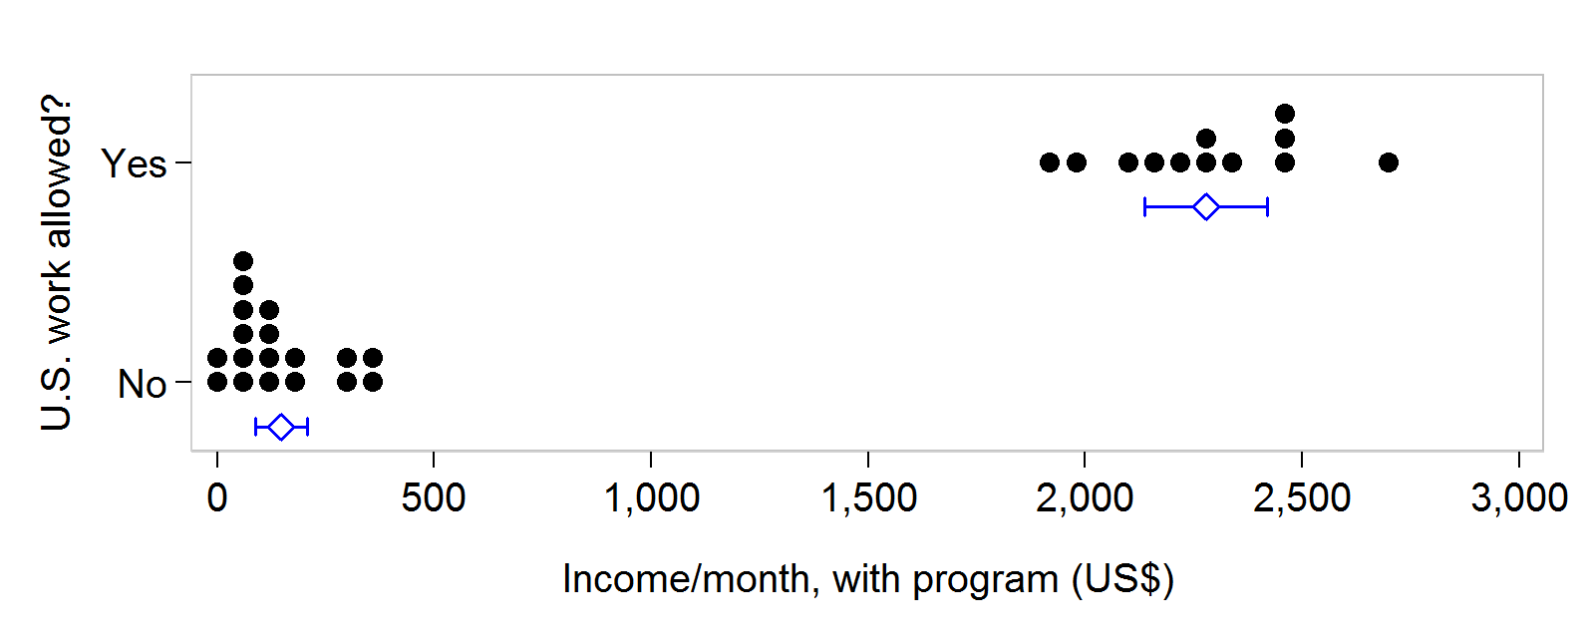The width and height of the screenshot is (1586, 643).
Task: Click the dot at zero income on the No baseline
Action: click(217, 382)
